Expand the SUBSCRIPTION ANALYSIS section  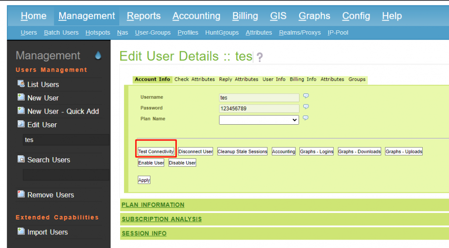click(162, 219)
